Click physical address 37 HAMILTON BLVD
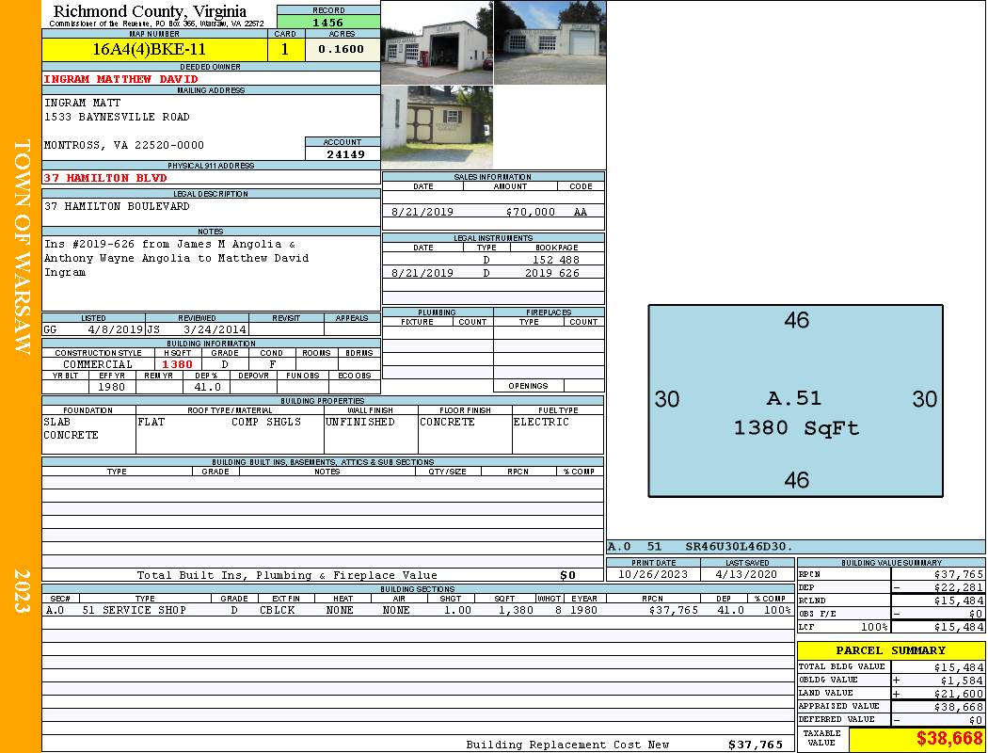Screen dimensions: 988x753 [105, 178]
